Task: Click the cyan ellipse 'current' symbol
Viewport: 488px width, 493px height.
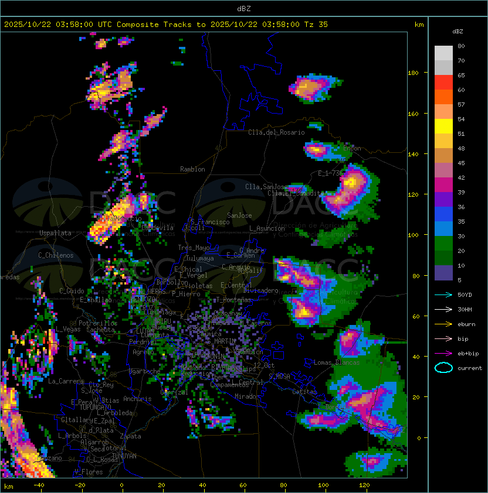Action: (443, 368)
